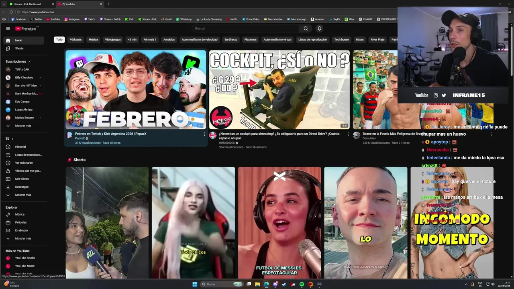This screenshot has width=514, height=289.
Task: Play the INCÓMODO MOMENTO short
Action: 452,223
